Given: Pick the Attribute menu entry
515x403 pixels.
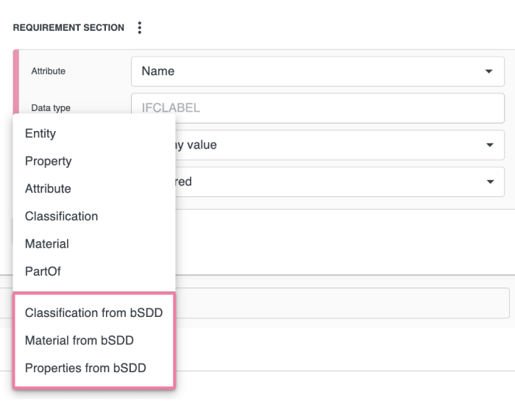Looking at the screenshot, I should point(48,189).
